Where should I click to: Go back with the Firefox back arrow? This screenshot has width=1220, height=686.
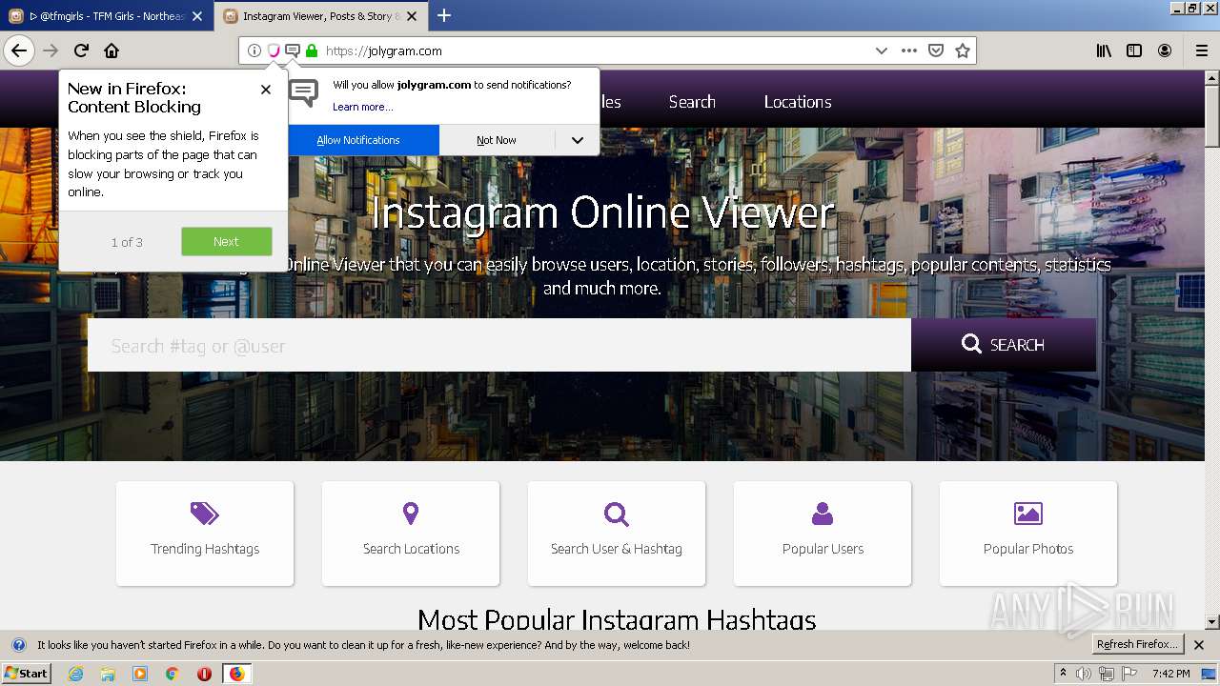point(19,50)
